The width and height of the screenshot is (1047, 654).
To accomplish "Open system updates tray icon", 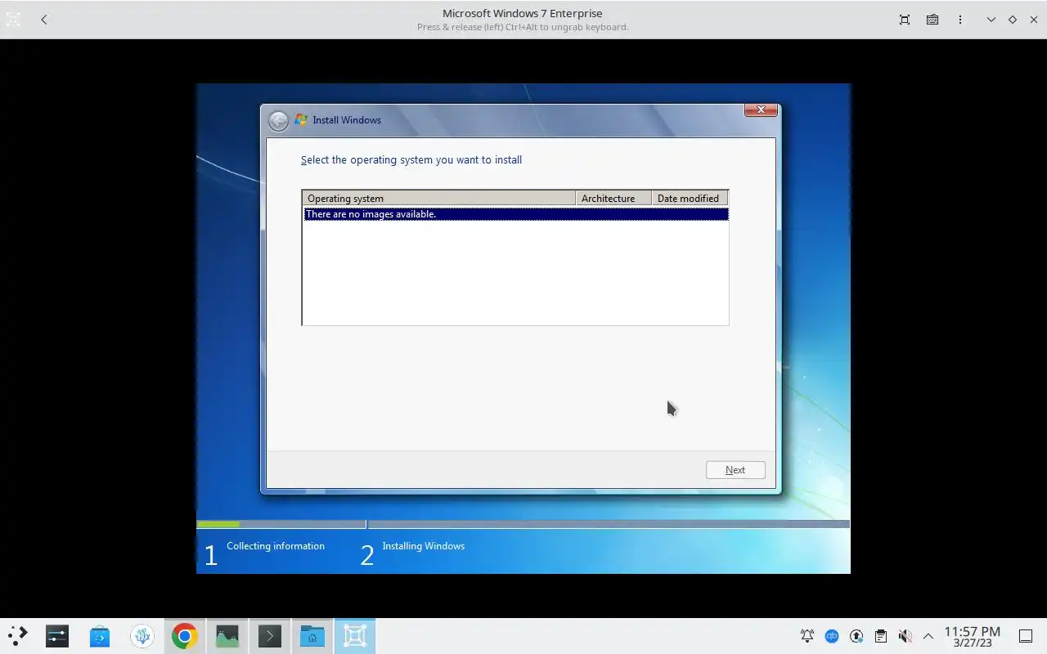I will [856, 636].
